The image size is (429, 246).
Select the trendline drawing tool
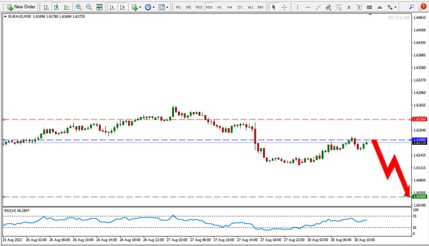318,7
